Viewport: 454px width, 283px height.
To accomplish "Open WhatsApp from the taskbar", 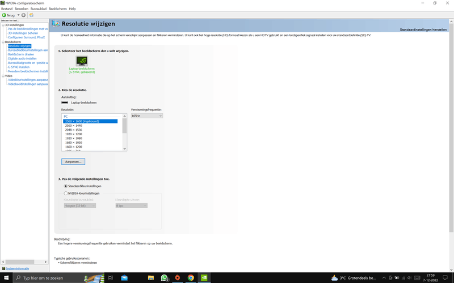I will click(164, 278).
